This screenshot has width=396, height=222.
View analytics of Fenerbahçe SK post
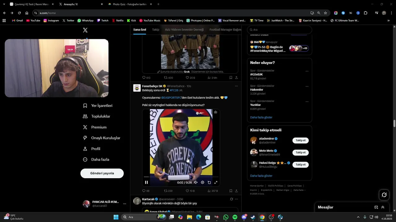213,191
